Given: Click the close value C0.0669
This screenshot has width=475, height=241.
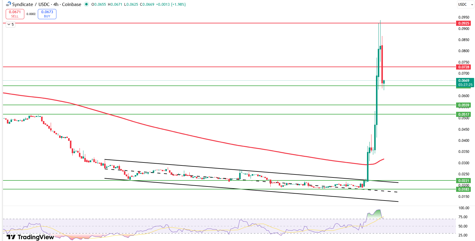Looking at the screenshot, I should pos(147,4).
